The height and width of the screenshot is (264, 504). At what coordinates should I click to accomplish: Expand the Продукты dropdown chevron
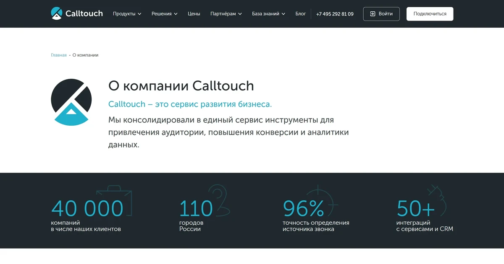139,14
